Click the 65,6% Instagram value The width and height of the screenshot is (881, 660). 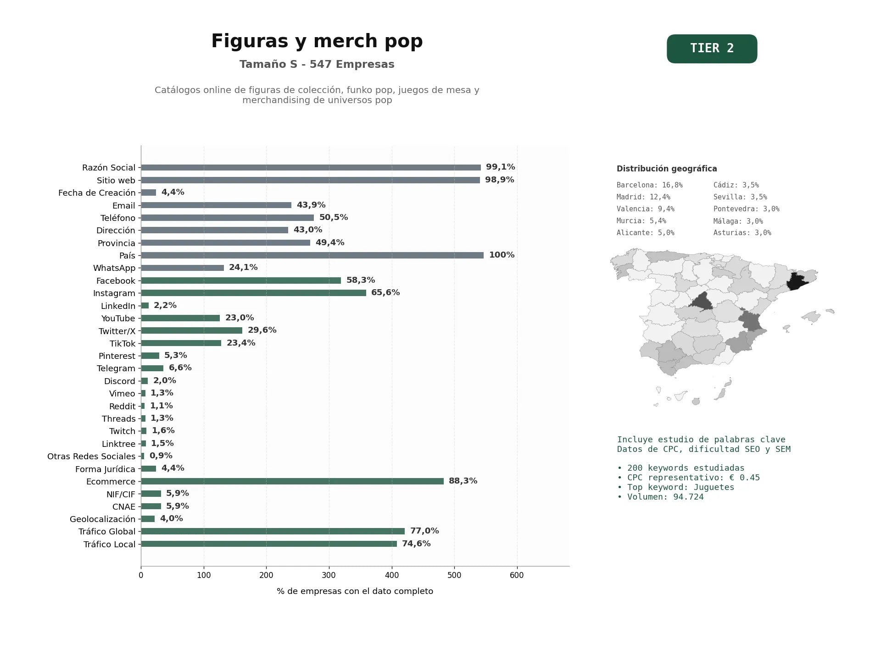coord(385,292)
